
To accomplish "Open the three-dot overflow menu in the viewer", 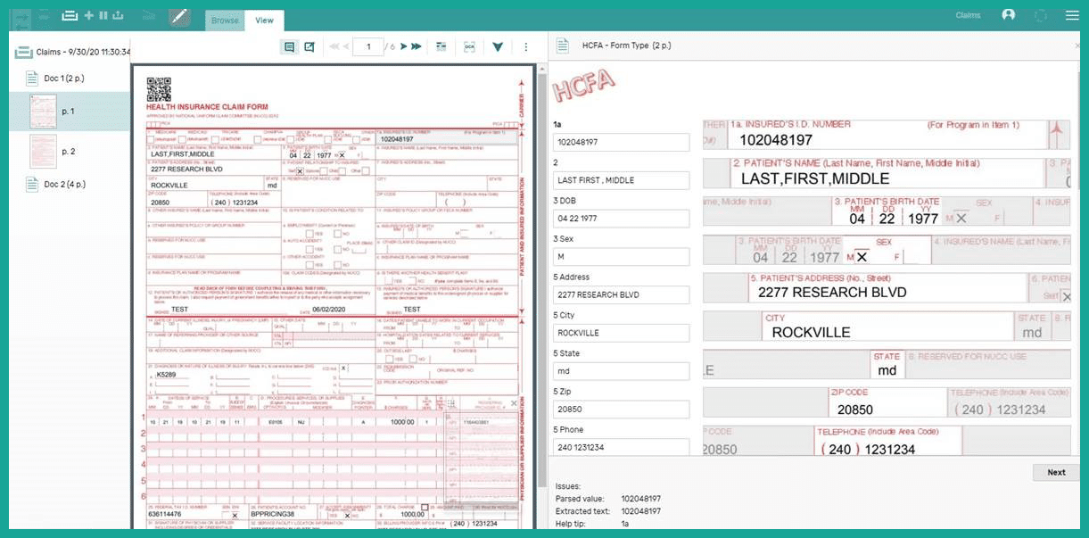I will (x=525, y=46).
